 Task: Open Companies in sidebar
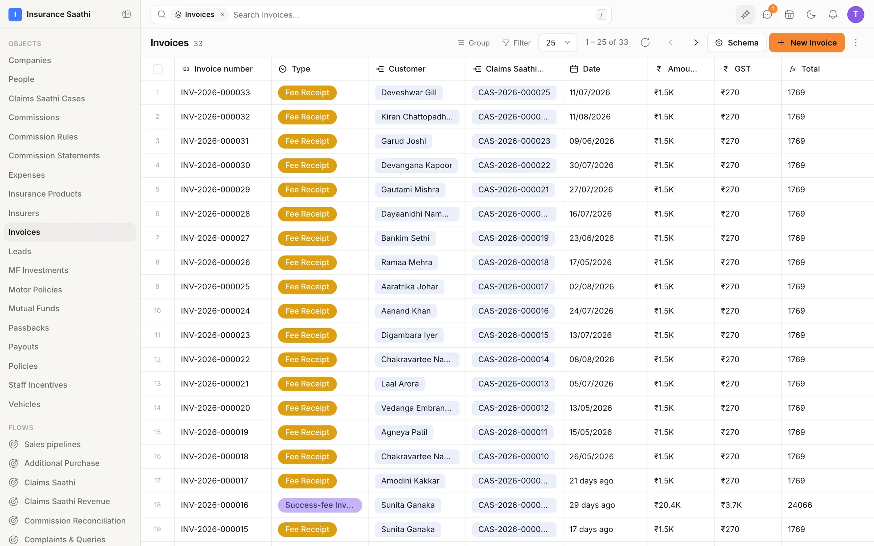pos(29,60)
